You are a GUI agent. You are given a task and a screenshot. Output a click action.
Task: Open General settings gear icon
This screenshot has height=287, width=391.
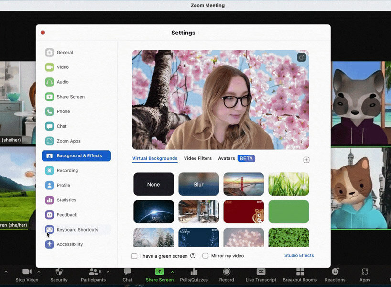49,53
